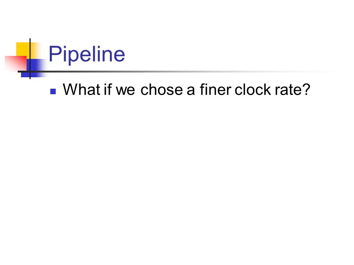Click the word "finer"

[216, 89]
